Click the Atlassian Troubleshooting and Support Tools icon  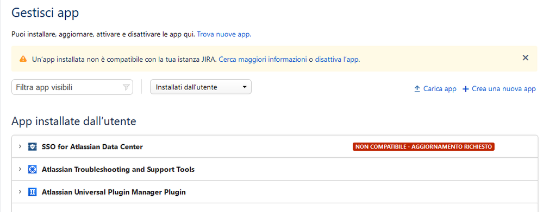click(x=32, y=170)
